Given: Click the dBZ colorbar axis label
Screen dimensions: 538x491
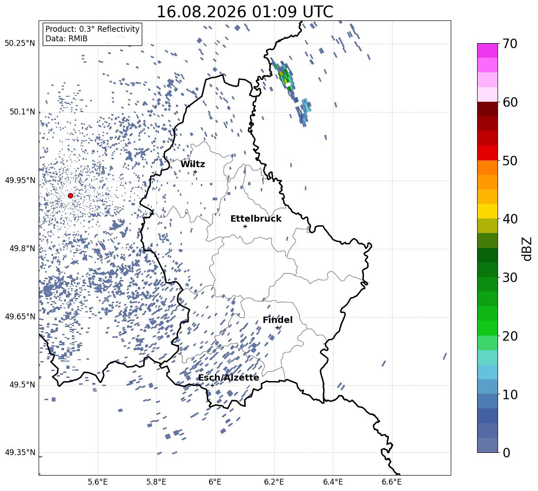Looking at the screenshot, I should [x=527, y=248].
